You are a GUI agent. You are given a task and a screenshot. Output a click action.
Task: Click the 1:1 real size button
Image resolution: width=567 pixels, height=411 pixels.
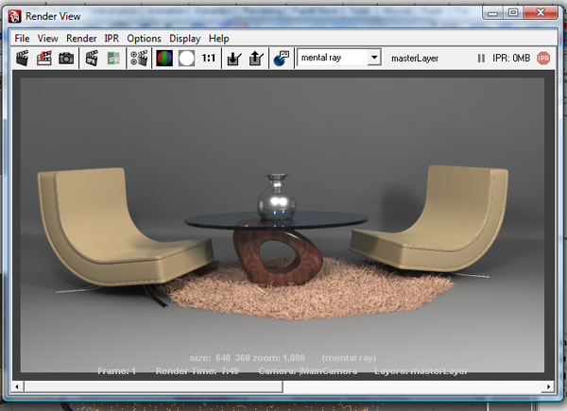[208, 58]
